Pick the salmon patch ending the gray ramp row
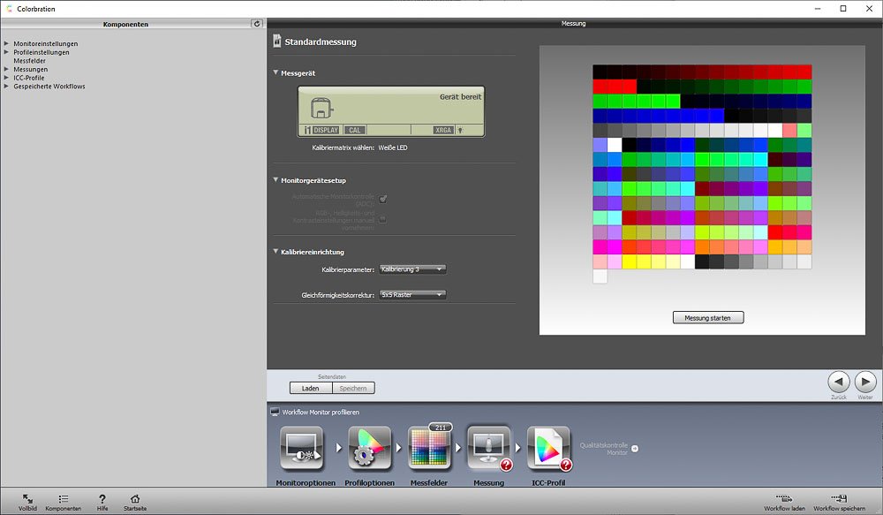 pos(790,130)
